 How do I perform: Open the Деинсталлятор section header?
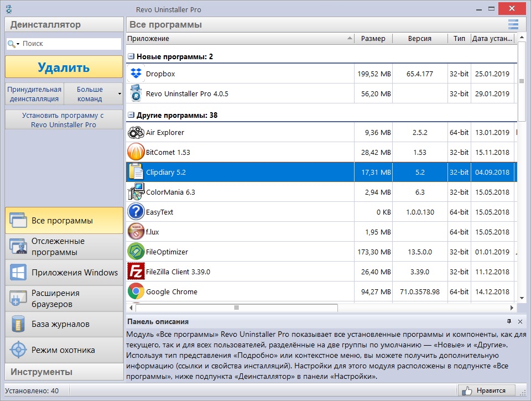tap(64, 24)
